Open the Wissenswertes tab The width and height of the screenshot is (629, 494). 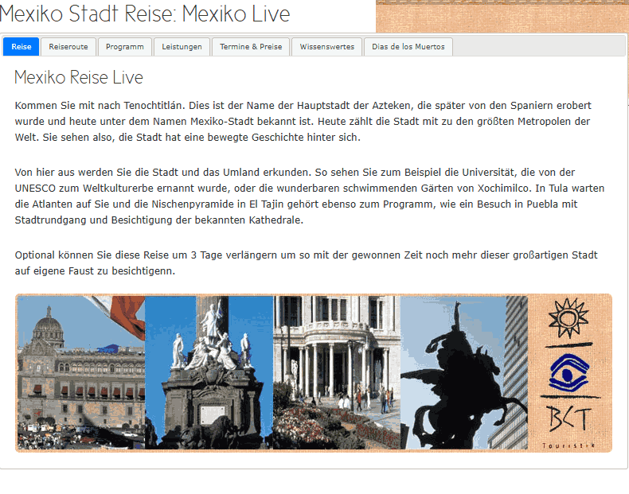point(327,46)
